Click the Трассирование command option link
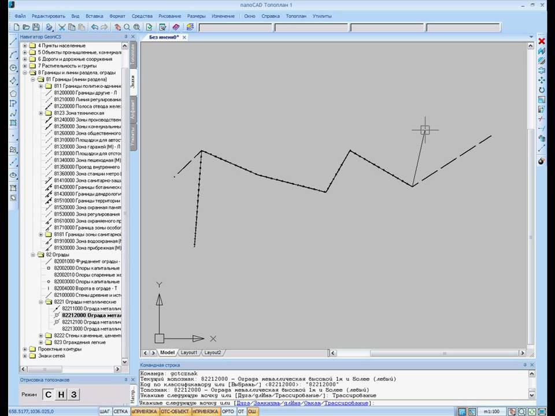Viewport: 555px width, 416px height. pos(346,403)
